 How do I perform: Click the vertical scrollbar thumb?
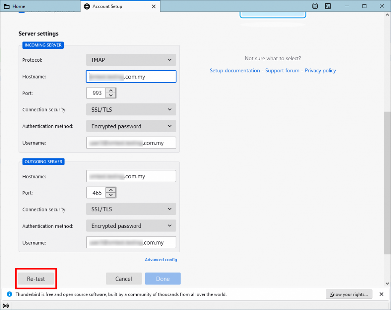tap(387, 183)
